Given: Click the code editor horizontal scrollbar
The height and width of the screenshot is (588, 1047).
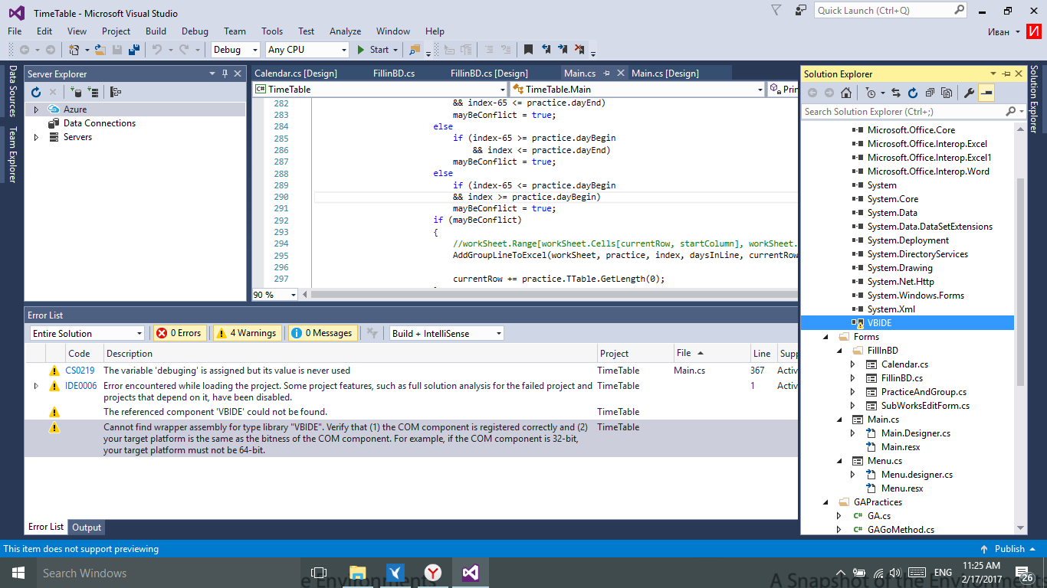Looking at the screenshot, I should click(x=554, y=294).
